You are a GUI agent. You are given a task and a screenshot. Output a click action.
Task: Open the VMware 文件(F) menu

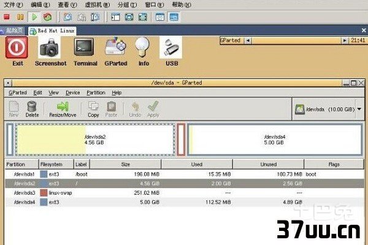(13, 5)
